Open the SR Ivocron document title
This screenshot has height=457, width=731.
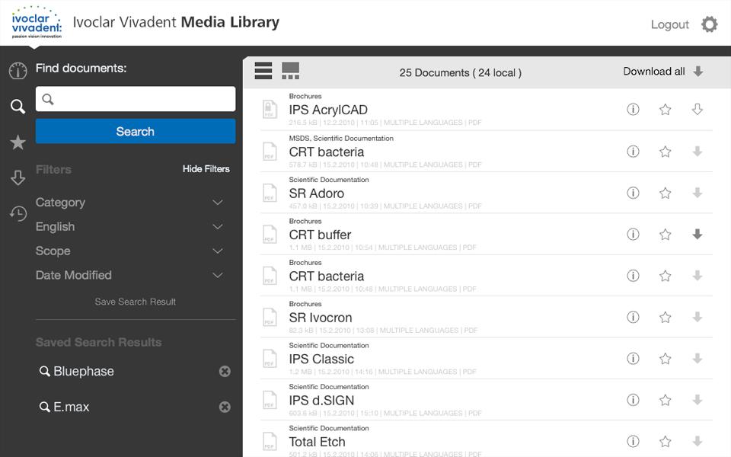click(x=321, y=318)
